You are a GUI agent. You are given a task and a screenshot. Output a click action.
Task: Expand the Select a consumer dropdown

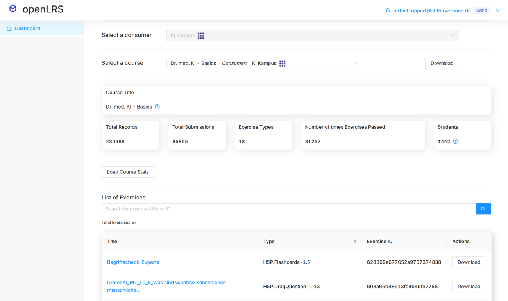tap(313, 36)
